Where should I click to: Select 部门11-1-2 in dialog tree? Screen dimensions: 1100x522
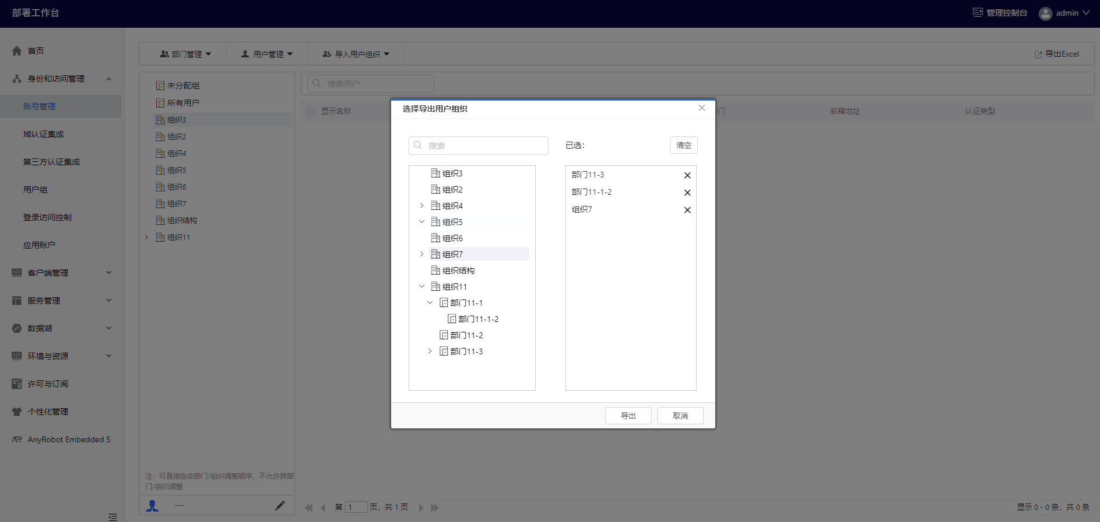[x=479, y=319]
